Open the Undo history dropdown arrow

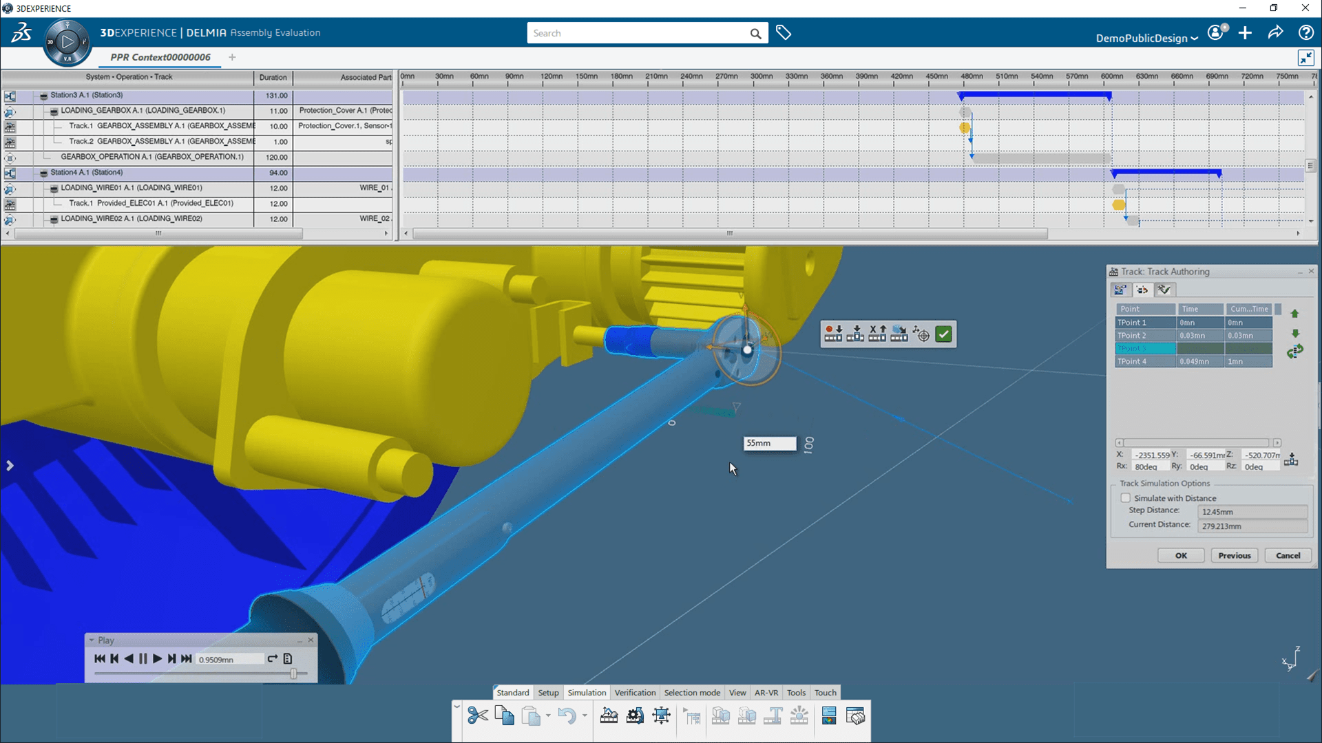click(585, 715)
